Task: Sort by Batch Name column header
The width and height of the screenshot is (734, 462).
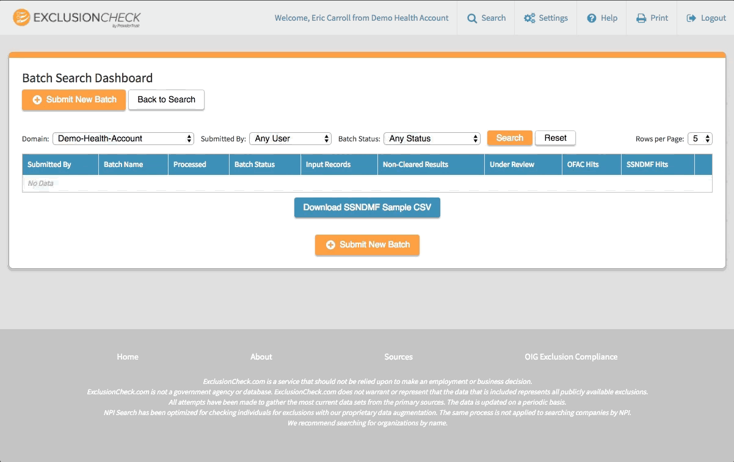Action: 133,165
